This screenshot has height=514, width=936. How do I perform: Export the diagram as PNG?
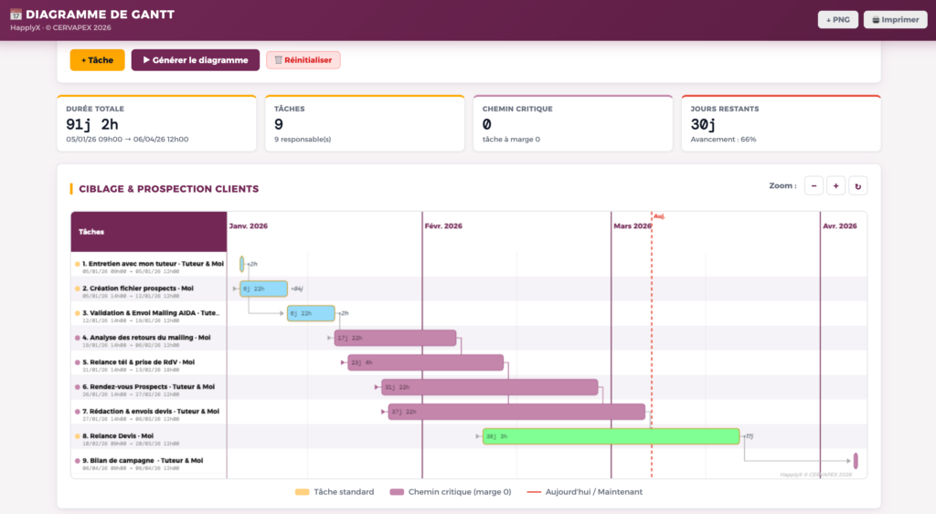[837, 19]
